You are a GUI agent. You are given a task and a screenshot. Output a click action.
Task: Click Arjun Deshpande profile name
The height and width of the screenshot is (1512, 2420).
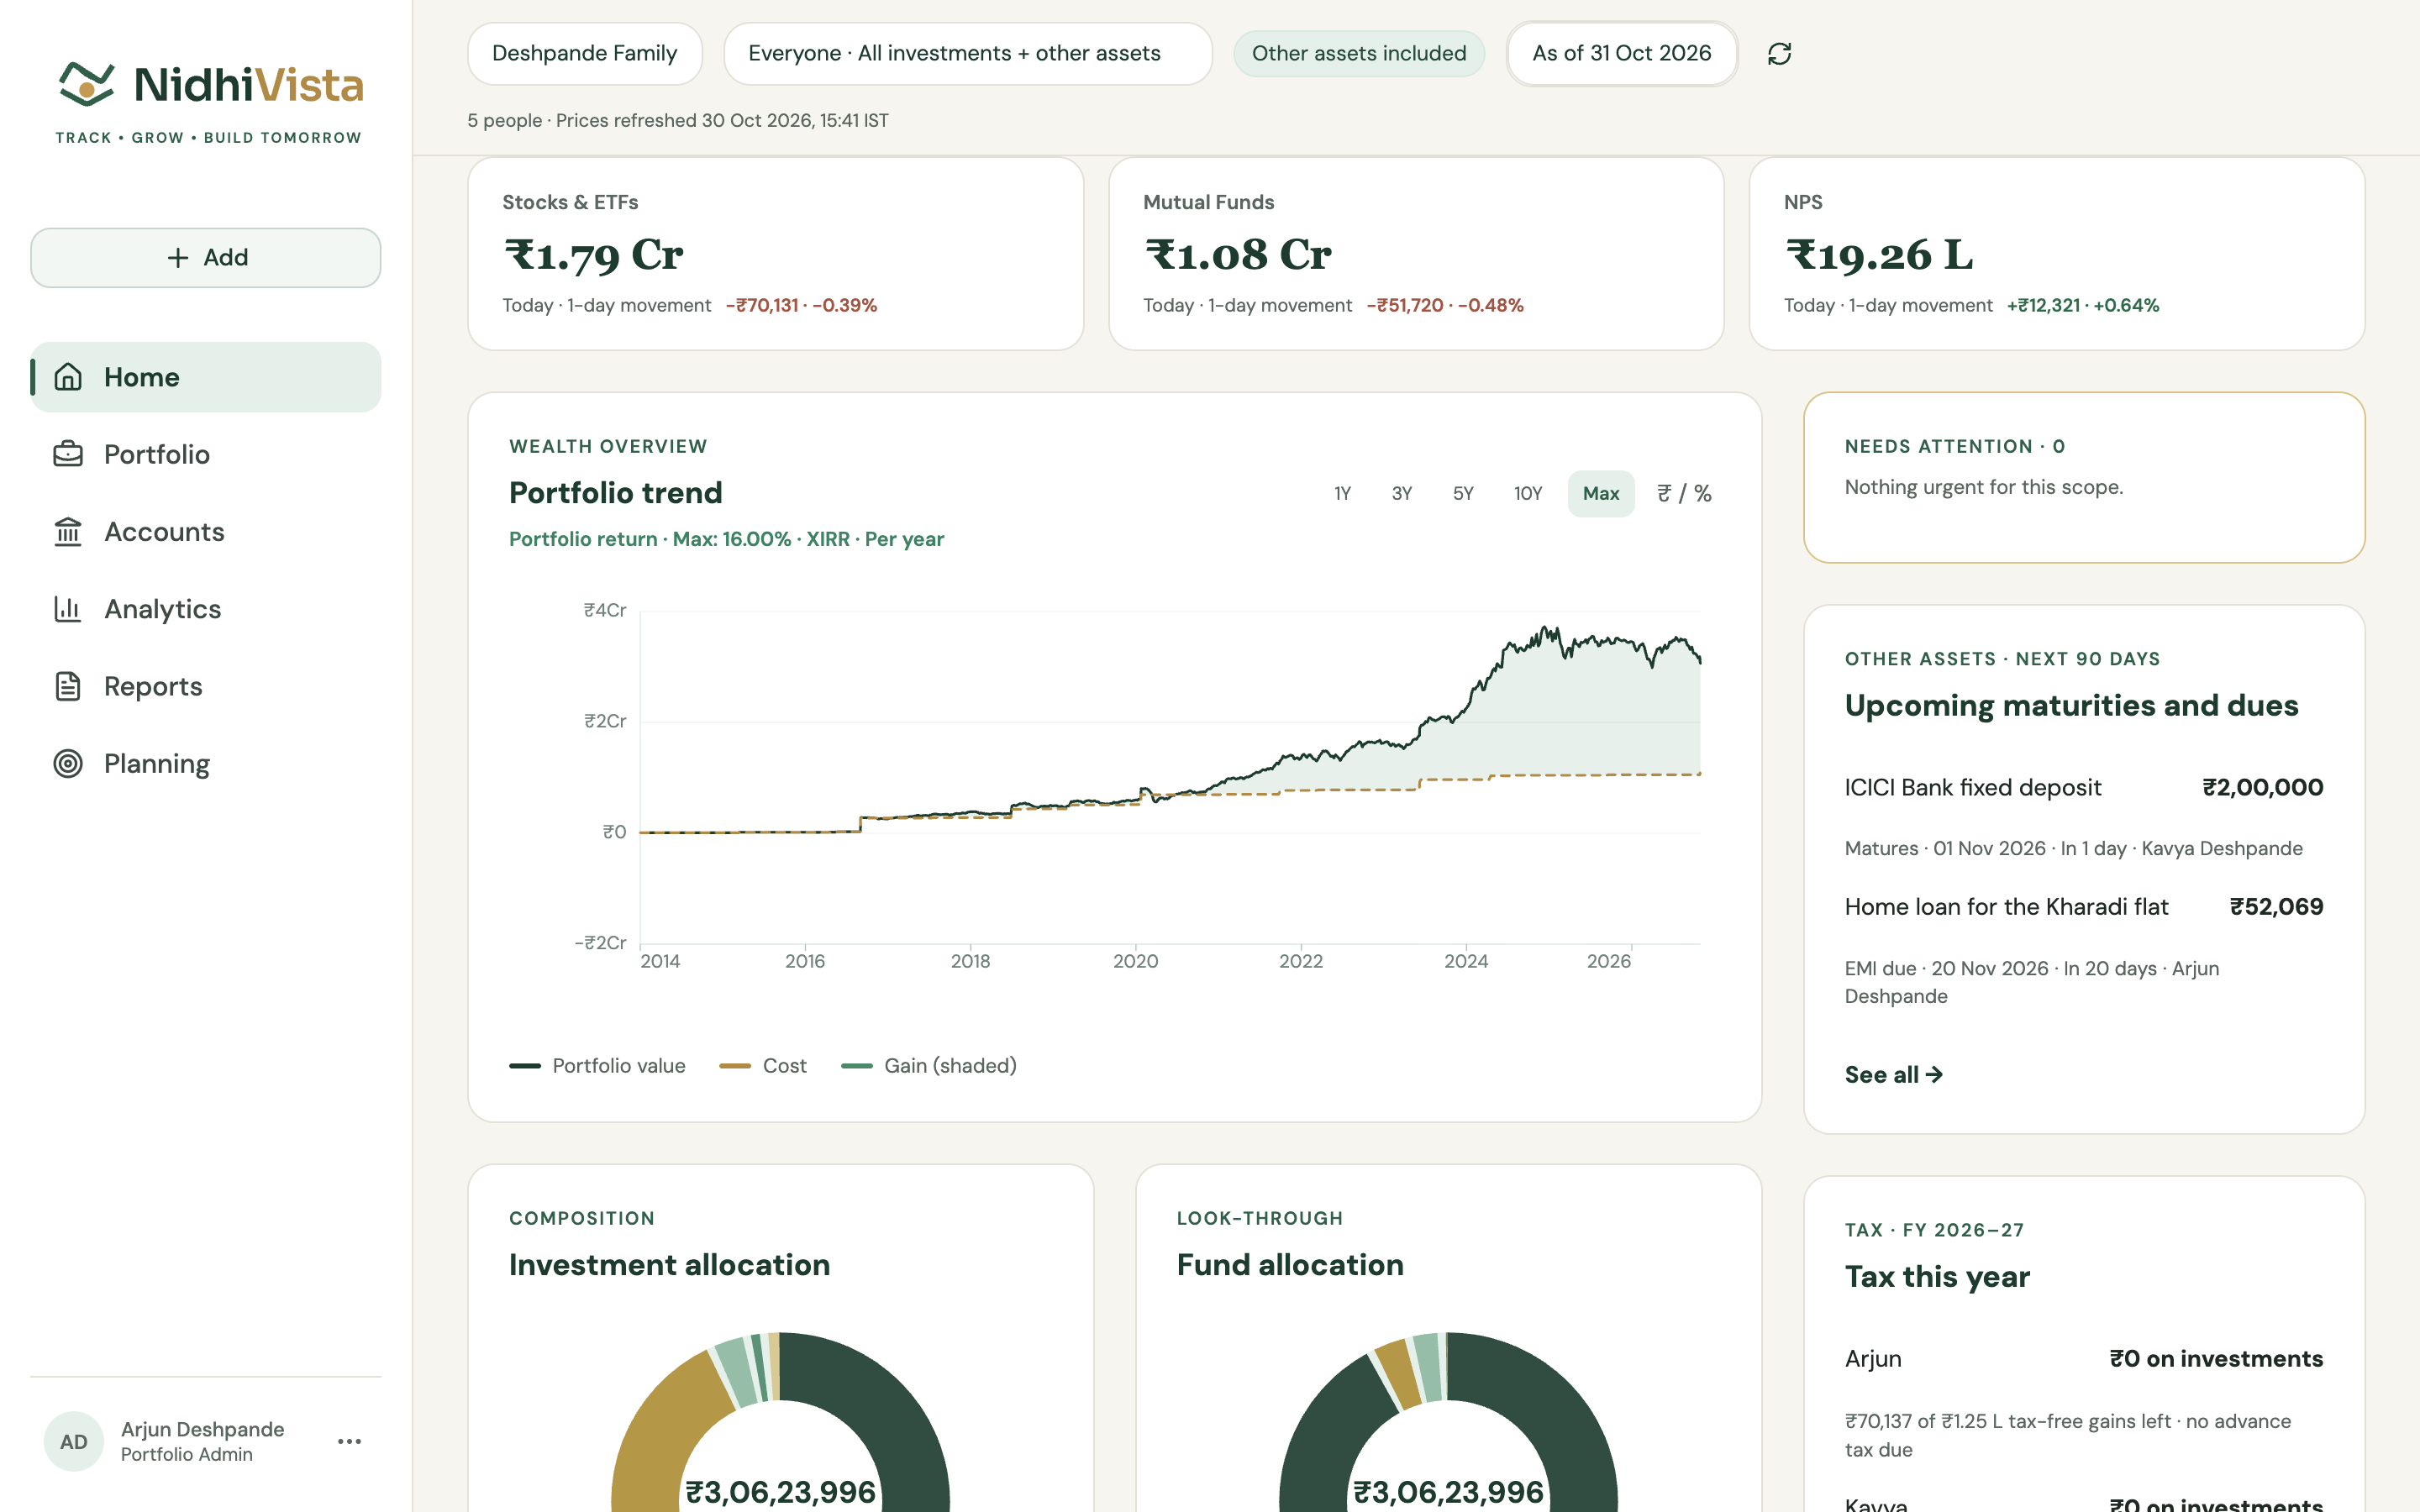(203, 1429)
